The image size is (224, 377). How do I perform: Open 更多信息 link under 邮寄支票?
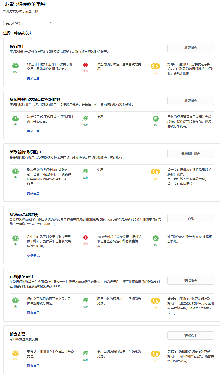click(33, 366)
